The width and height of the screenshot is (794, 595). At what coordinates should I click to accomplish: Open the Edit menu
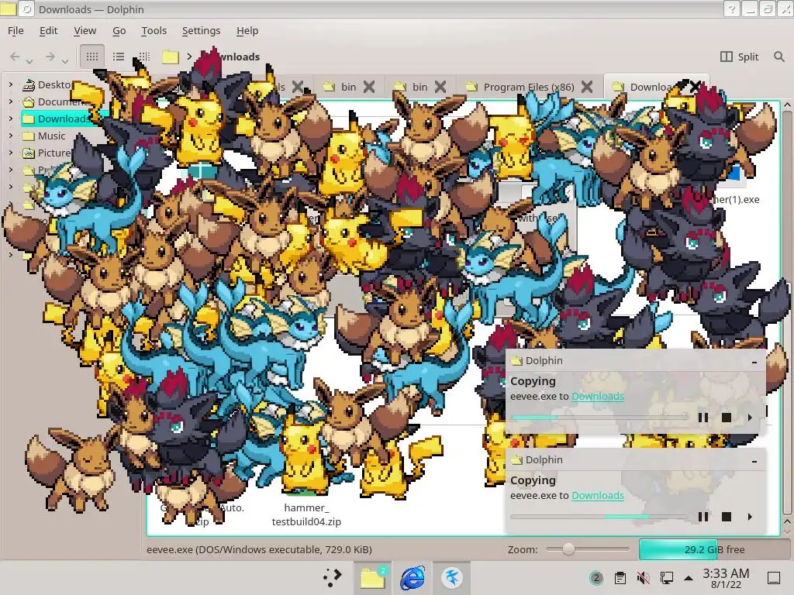[49, 30]
